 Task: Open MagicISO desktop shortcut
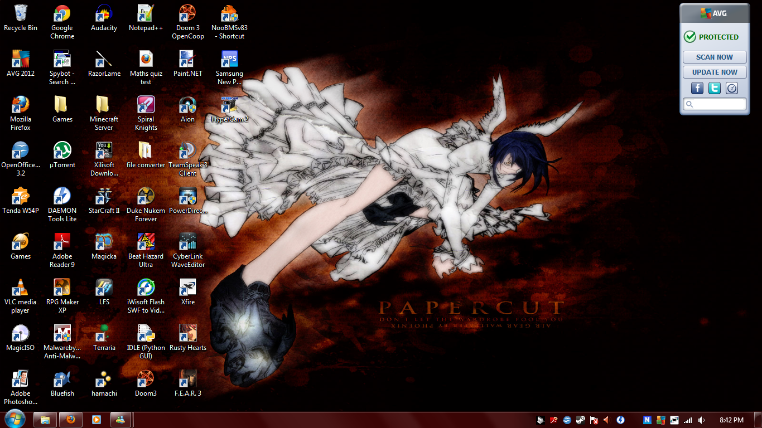click(21, 338)
